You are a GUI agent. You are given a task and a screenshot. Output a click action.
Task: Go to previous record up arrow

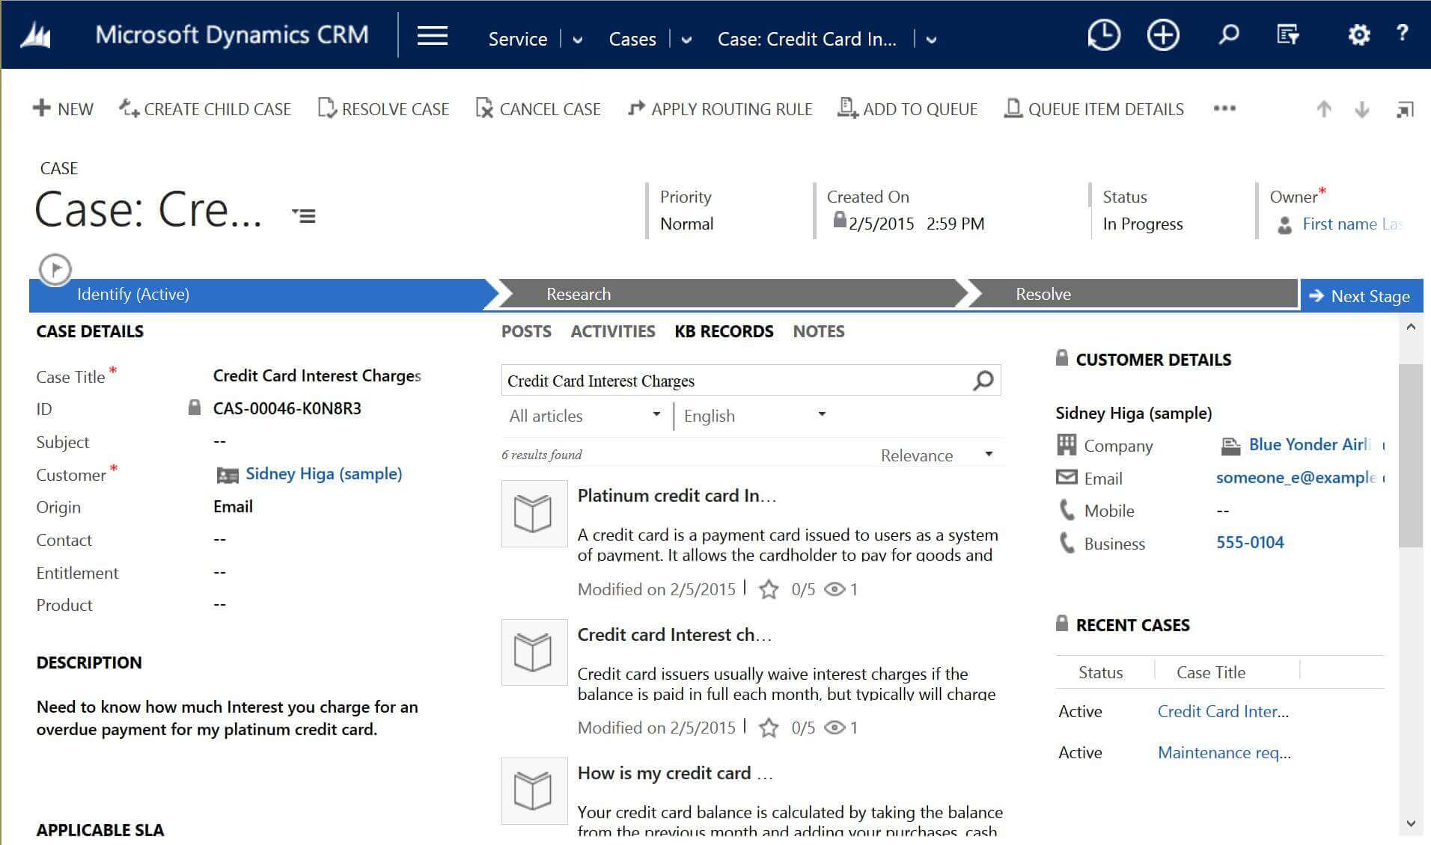[1324, 109]
